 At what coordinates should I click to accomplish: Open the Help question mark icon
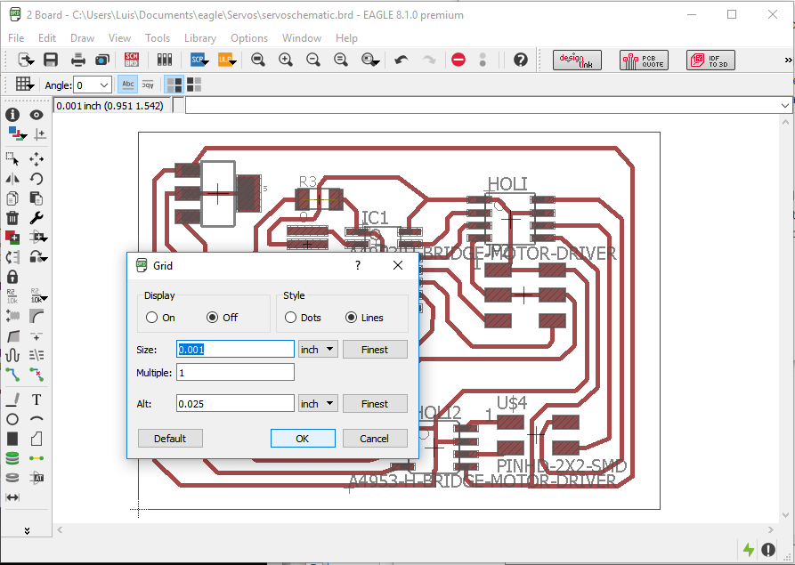521,60
